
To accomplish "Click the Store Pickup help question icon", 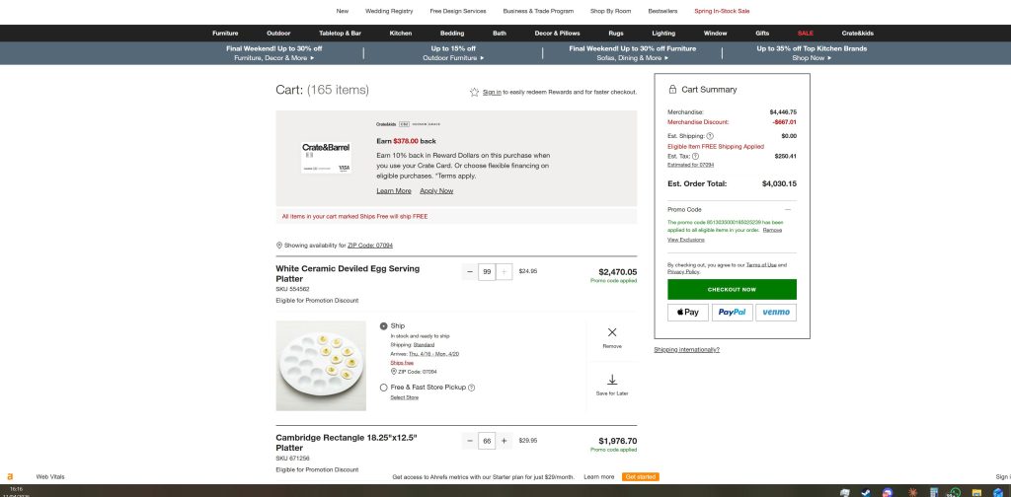I will [472, 388].
